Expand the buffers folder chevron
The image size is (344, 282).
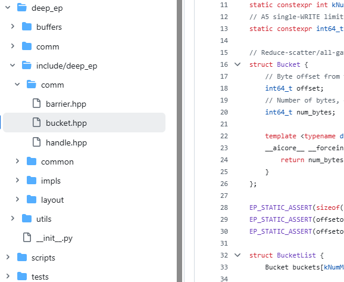pos(12,27)
